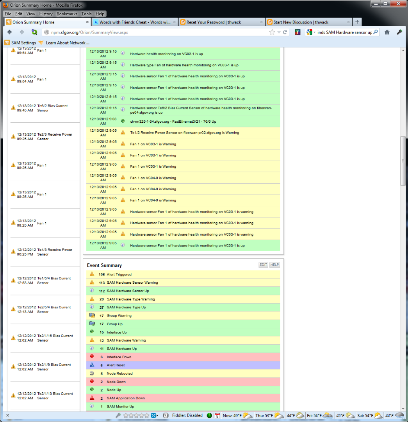This screenshot has width=408, height=422.
Task: Open the Edit menu
Action: click(x=19, y=14)
